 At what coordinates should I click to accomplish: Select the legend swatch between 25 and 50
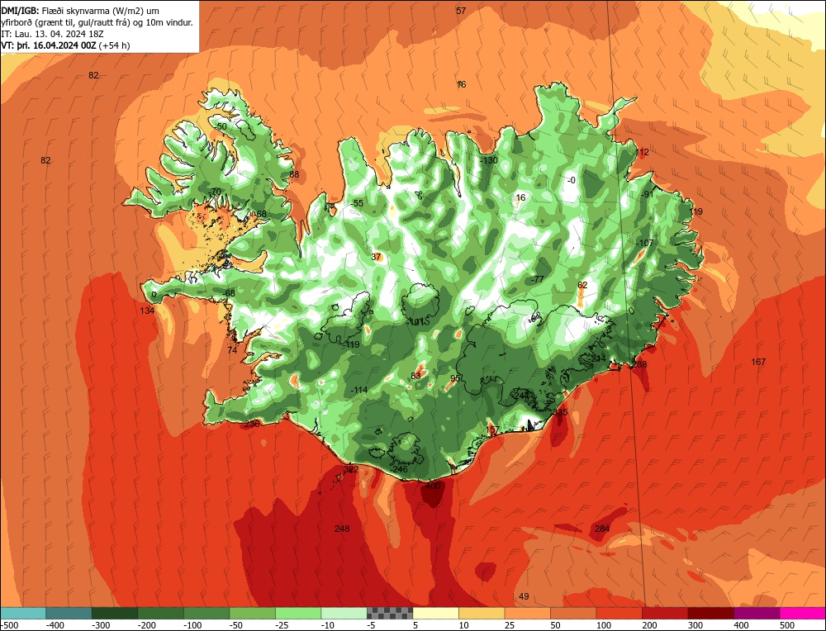(x=527, y=613)
